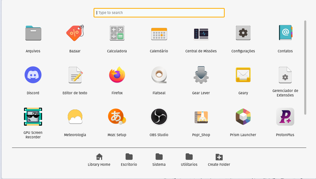
Task: Open Firefox browser
Action: [117, 75]
